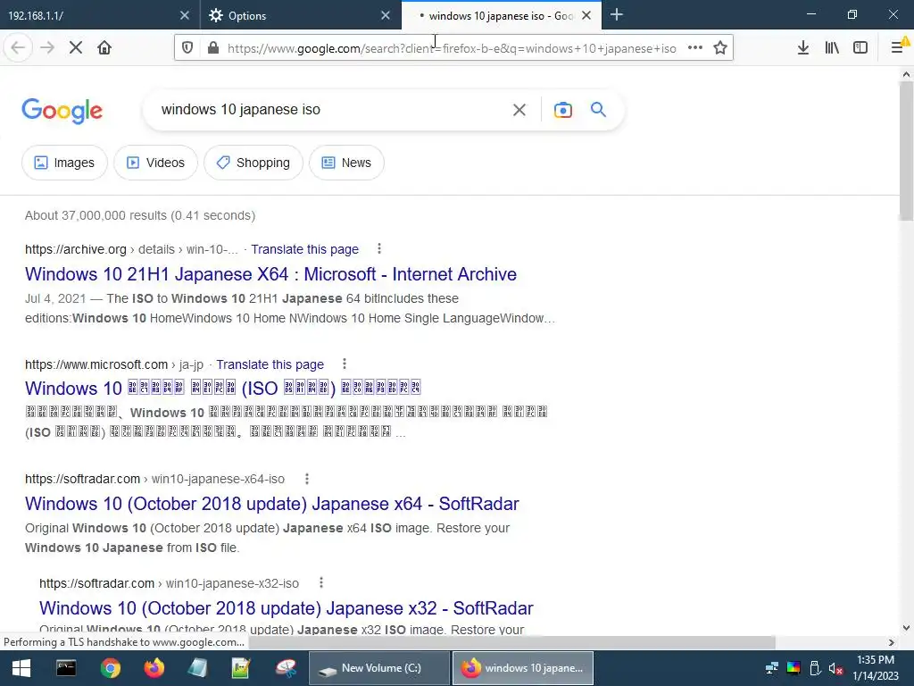Viewport: 914px width, 686px height.
Task: Open a new browser tab
Action: coord(617,15)
